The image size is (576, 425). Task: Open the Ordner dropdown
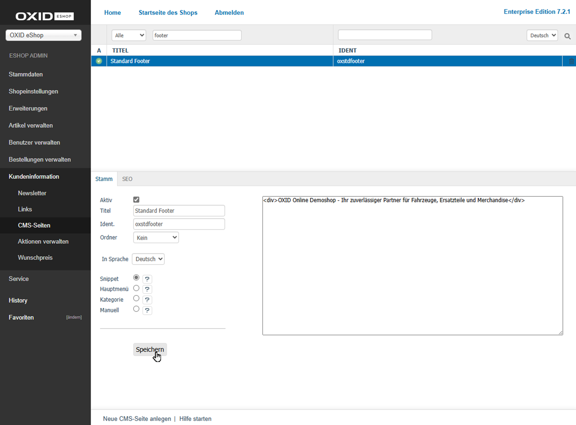(156, 238)
